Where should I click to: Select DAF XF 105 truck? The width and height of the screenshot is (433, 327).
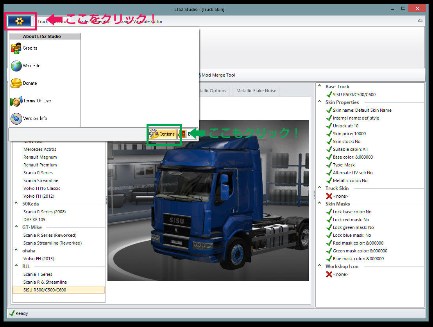point(34,220)
